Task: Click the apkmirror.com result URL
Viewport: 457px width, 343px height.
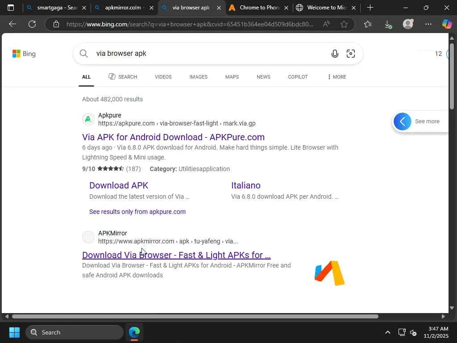Action: (168, 241)
